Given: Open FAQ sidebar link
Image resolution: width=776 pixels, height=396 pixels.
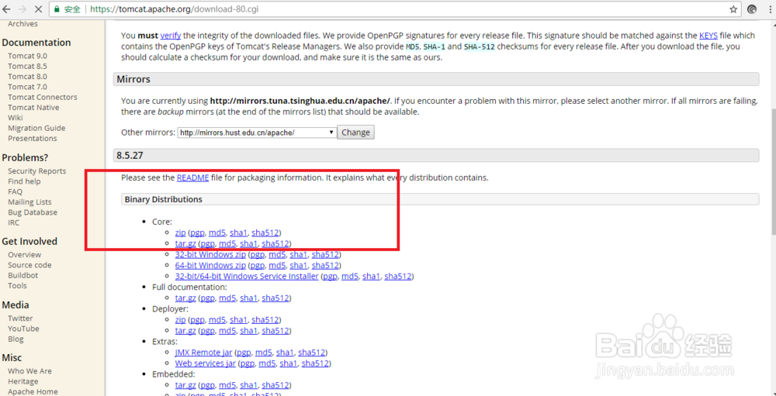Looking at the screenshot, I should tap(15, 192).
